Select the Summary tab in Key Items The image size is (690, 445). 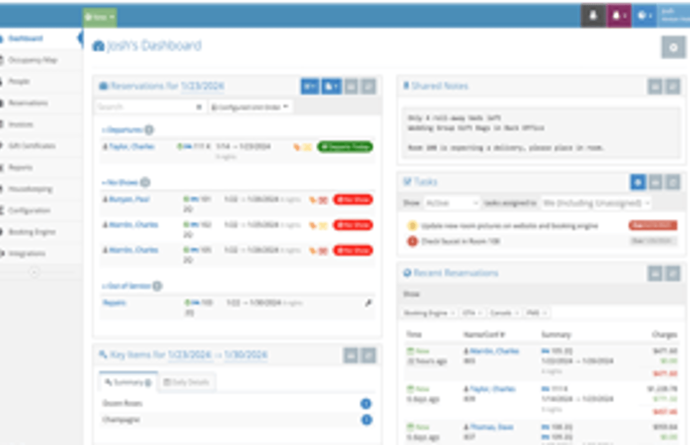point(128,382)
